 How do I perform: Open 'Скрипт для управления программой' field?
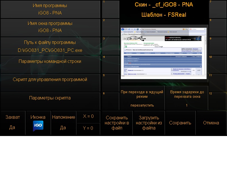coord(50,83)
